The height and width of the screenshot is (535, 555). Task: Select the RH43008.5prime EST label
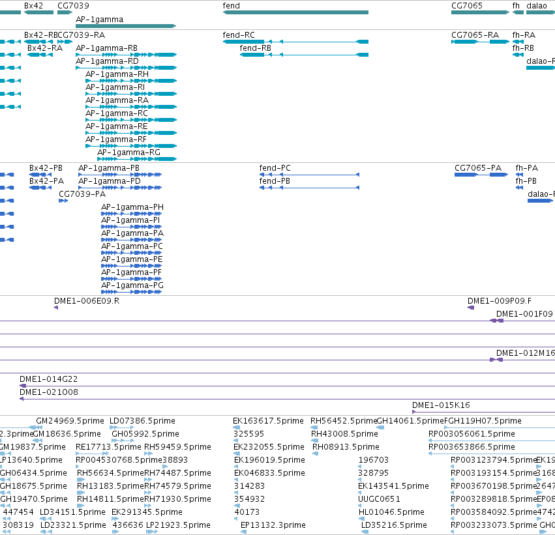[344, 434]
